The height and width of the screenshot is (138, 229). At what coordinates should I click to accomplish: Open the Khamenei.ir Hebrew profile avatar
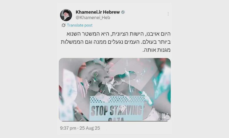[66, 15]
